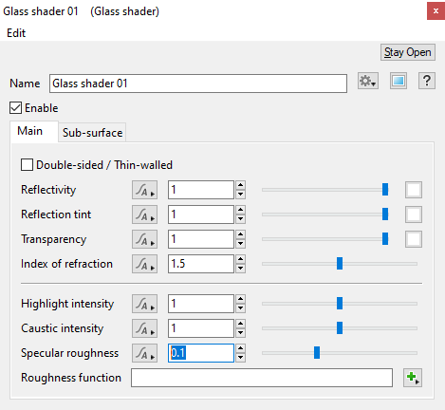Click the Reflectivity animation curve button

(x=144, y=190)
